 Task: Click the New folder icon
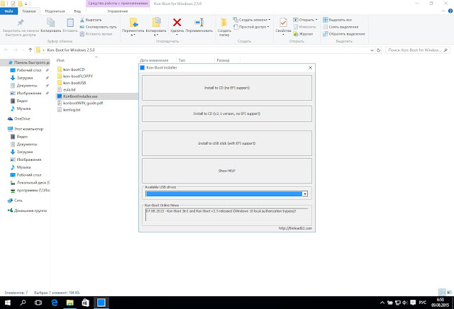tap(224, 23)
